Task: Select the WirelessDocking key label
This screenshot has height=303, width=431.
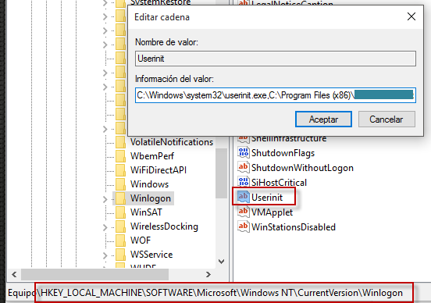Action: [x=164, y=226]
